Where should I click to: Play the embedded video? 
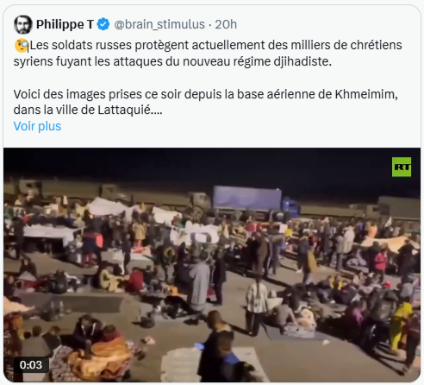pos(212,265)
